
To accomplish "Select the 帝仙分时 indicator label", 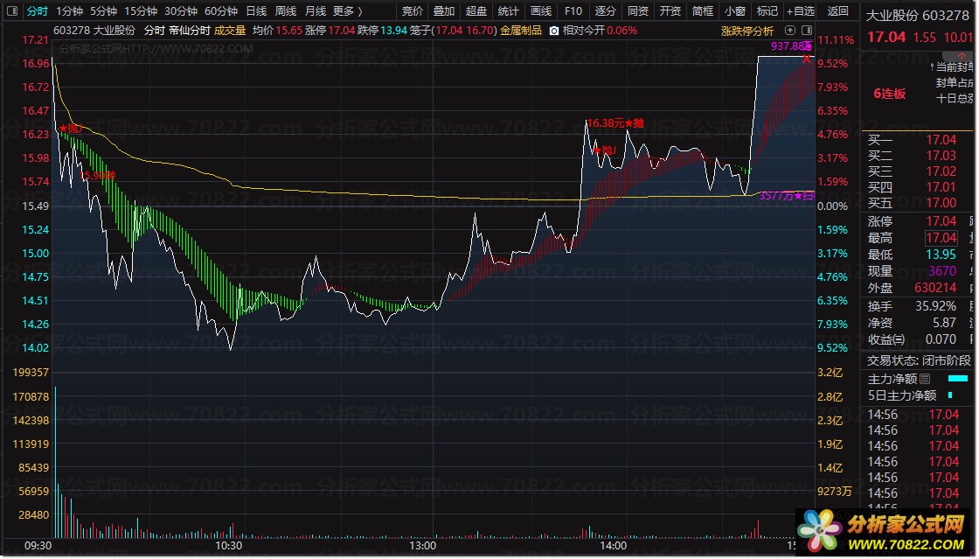I will [190, 30].
